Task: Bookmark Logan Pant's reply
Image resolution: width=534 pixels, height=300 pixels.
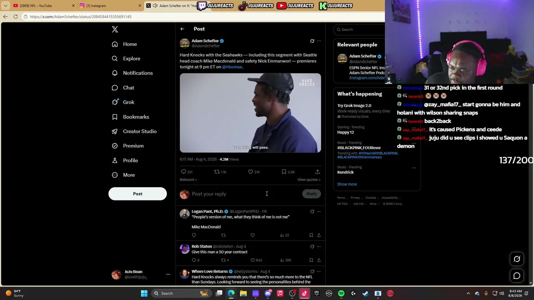Action: tap(311, 235)
